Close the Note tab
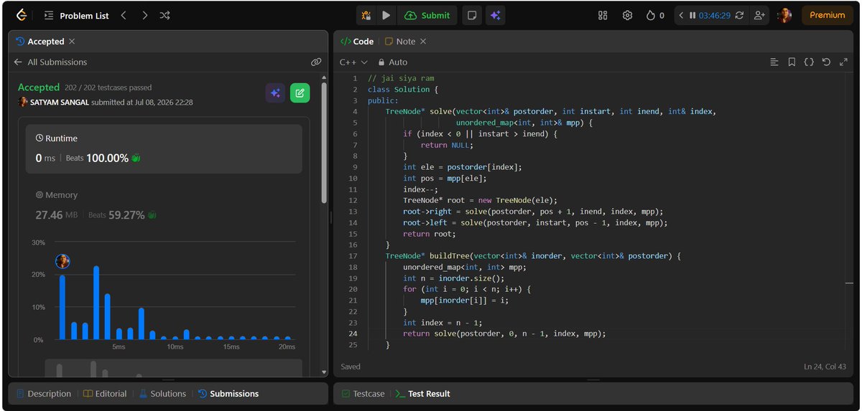The height and width of the screenshot is (411, 862). click(x=423, y=42)
